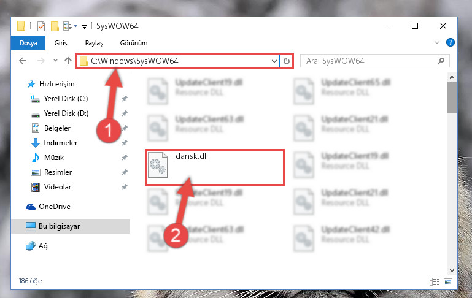Select the dansk.dll file
This screenshot has width=472, height=298.
point(215,167)
